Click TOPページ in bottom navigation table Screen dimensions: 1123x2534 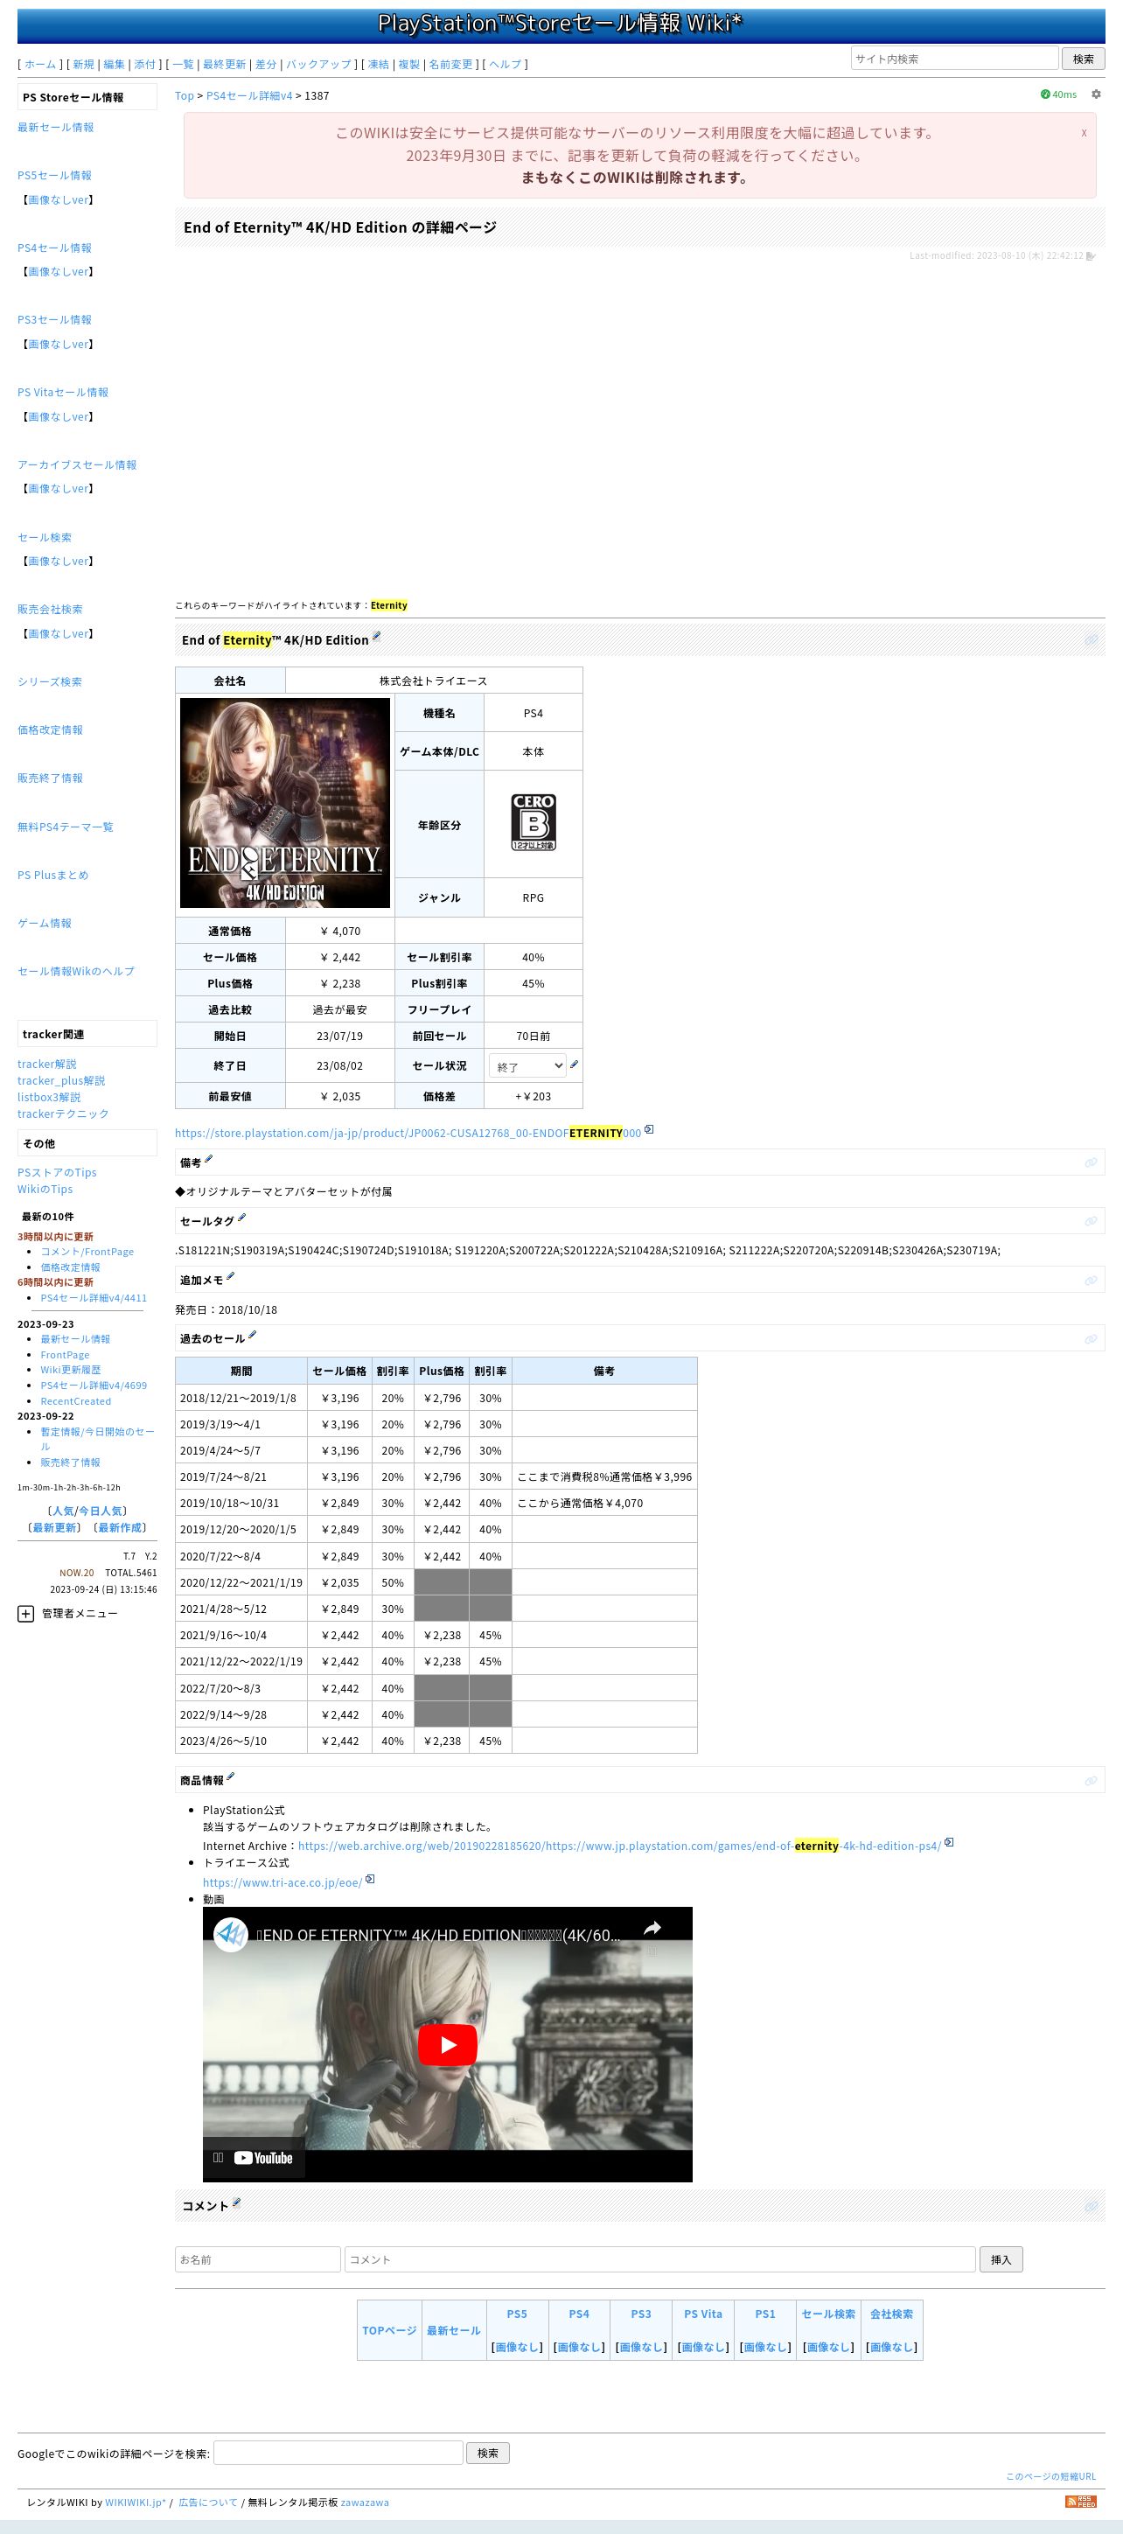pyautogui.click(x=389, y=2330)
